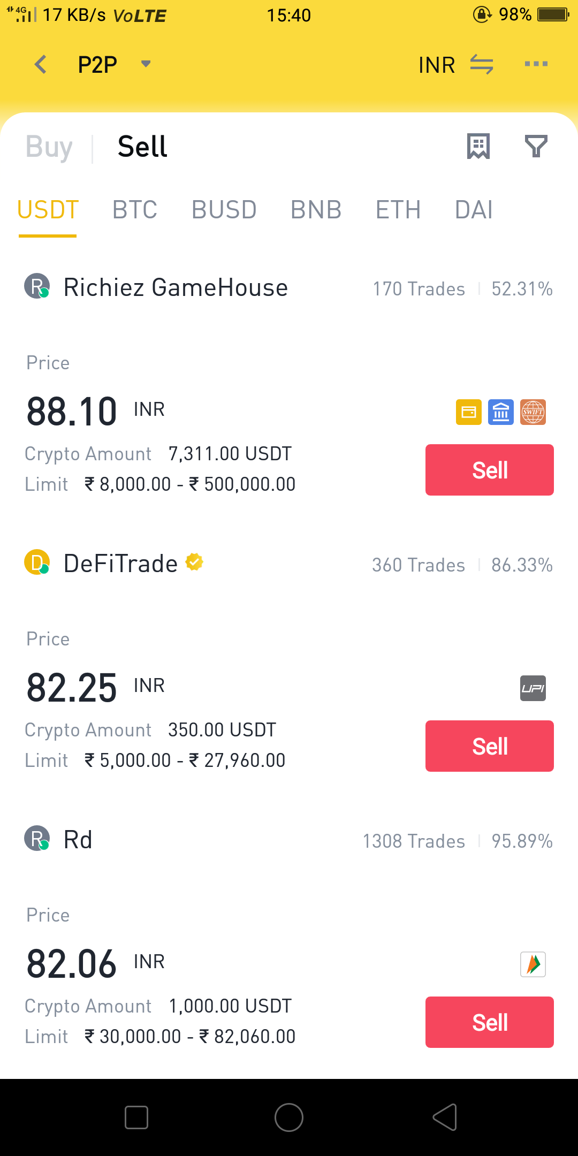Viewport: 578px width, 1156px height.
Task: Tap the SWIFT payment method icon
Action: [533, 412]
